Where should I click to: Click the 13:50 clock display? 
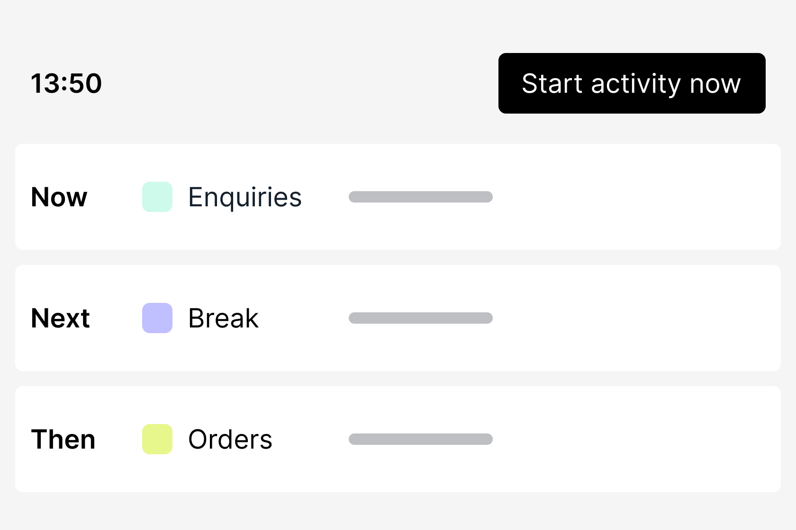tap(66, 83)
